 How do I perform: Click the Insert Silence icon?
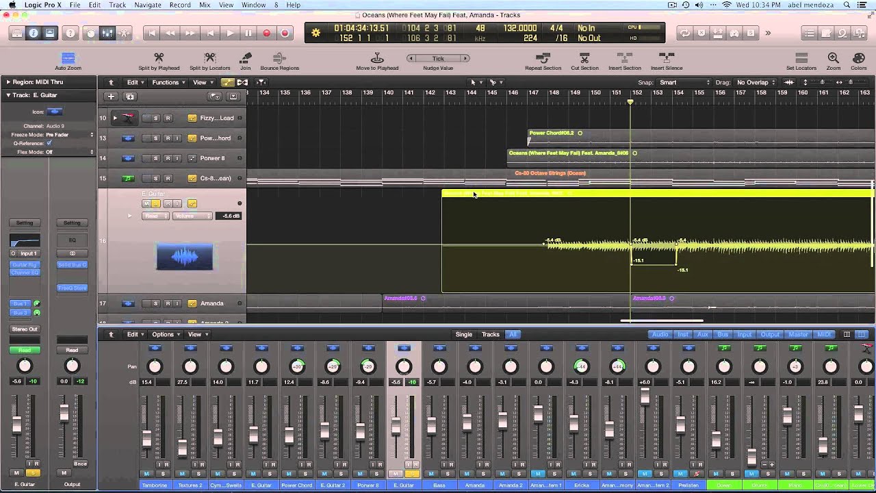[666, 58]
